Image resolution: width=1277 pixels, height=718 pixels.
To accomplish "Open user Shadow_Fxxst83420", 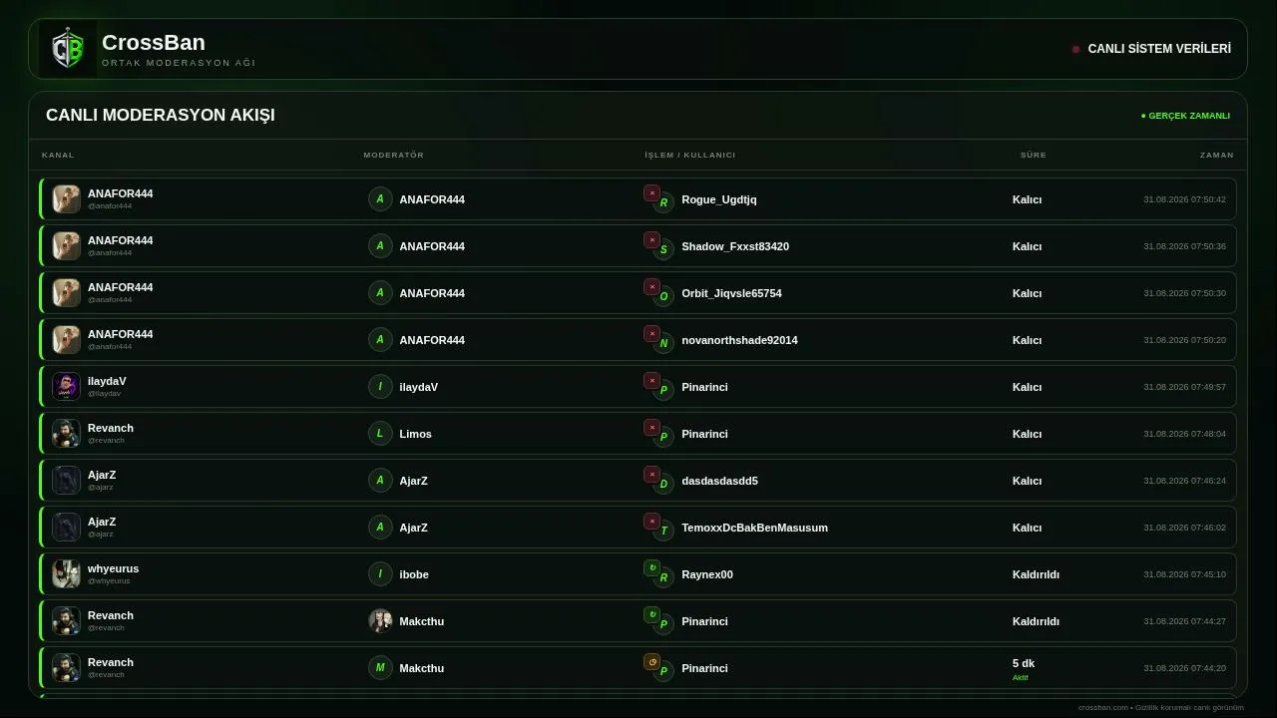I will [x=735, y=246].
